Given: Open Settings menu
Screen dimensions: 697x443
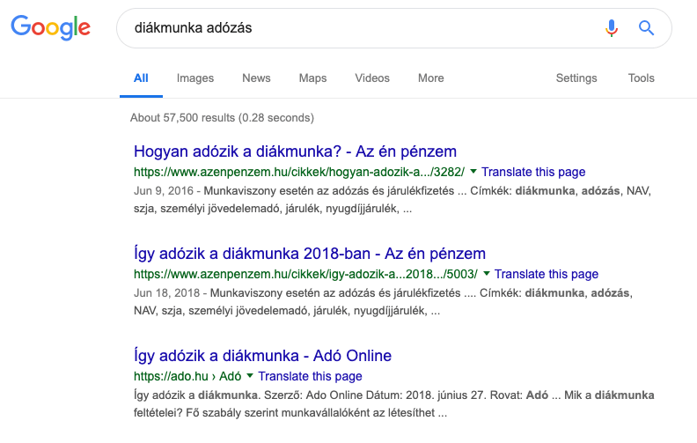Looking at the screenshot, I should 576,78.
